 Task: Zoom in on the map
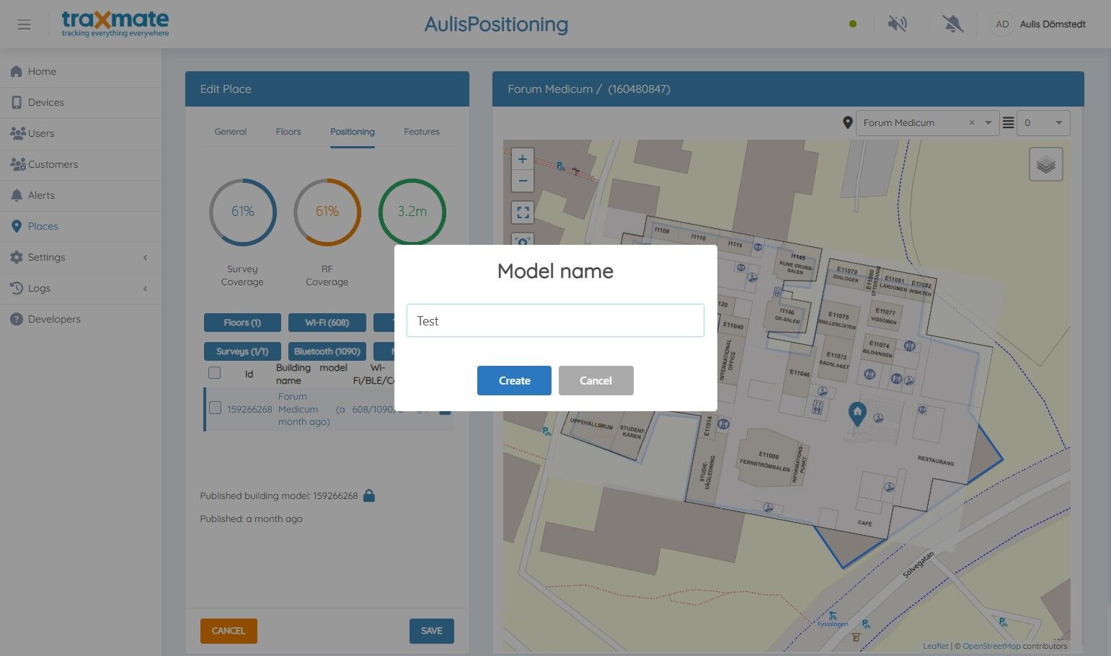point(523,159)
